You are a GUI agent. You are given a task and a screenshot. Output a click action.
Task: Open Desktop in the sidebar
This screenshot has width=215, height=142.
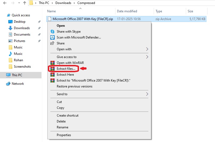[20, 22]
